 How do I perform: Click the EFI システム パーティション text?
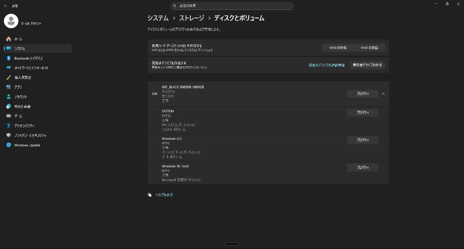[178, 125]
